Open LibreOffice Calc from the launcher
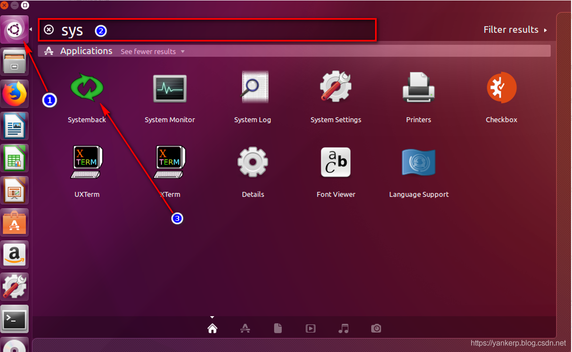The image size is (572, 352). (x=15, y=158)
